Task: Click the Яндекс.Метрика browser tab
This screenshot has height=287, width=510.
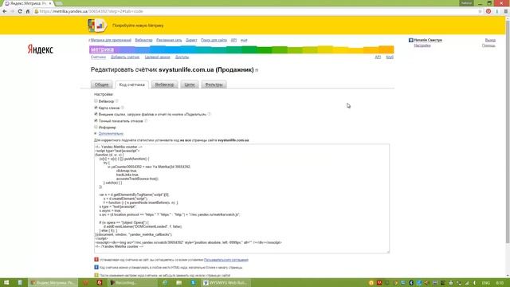Action: 29,3
